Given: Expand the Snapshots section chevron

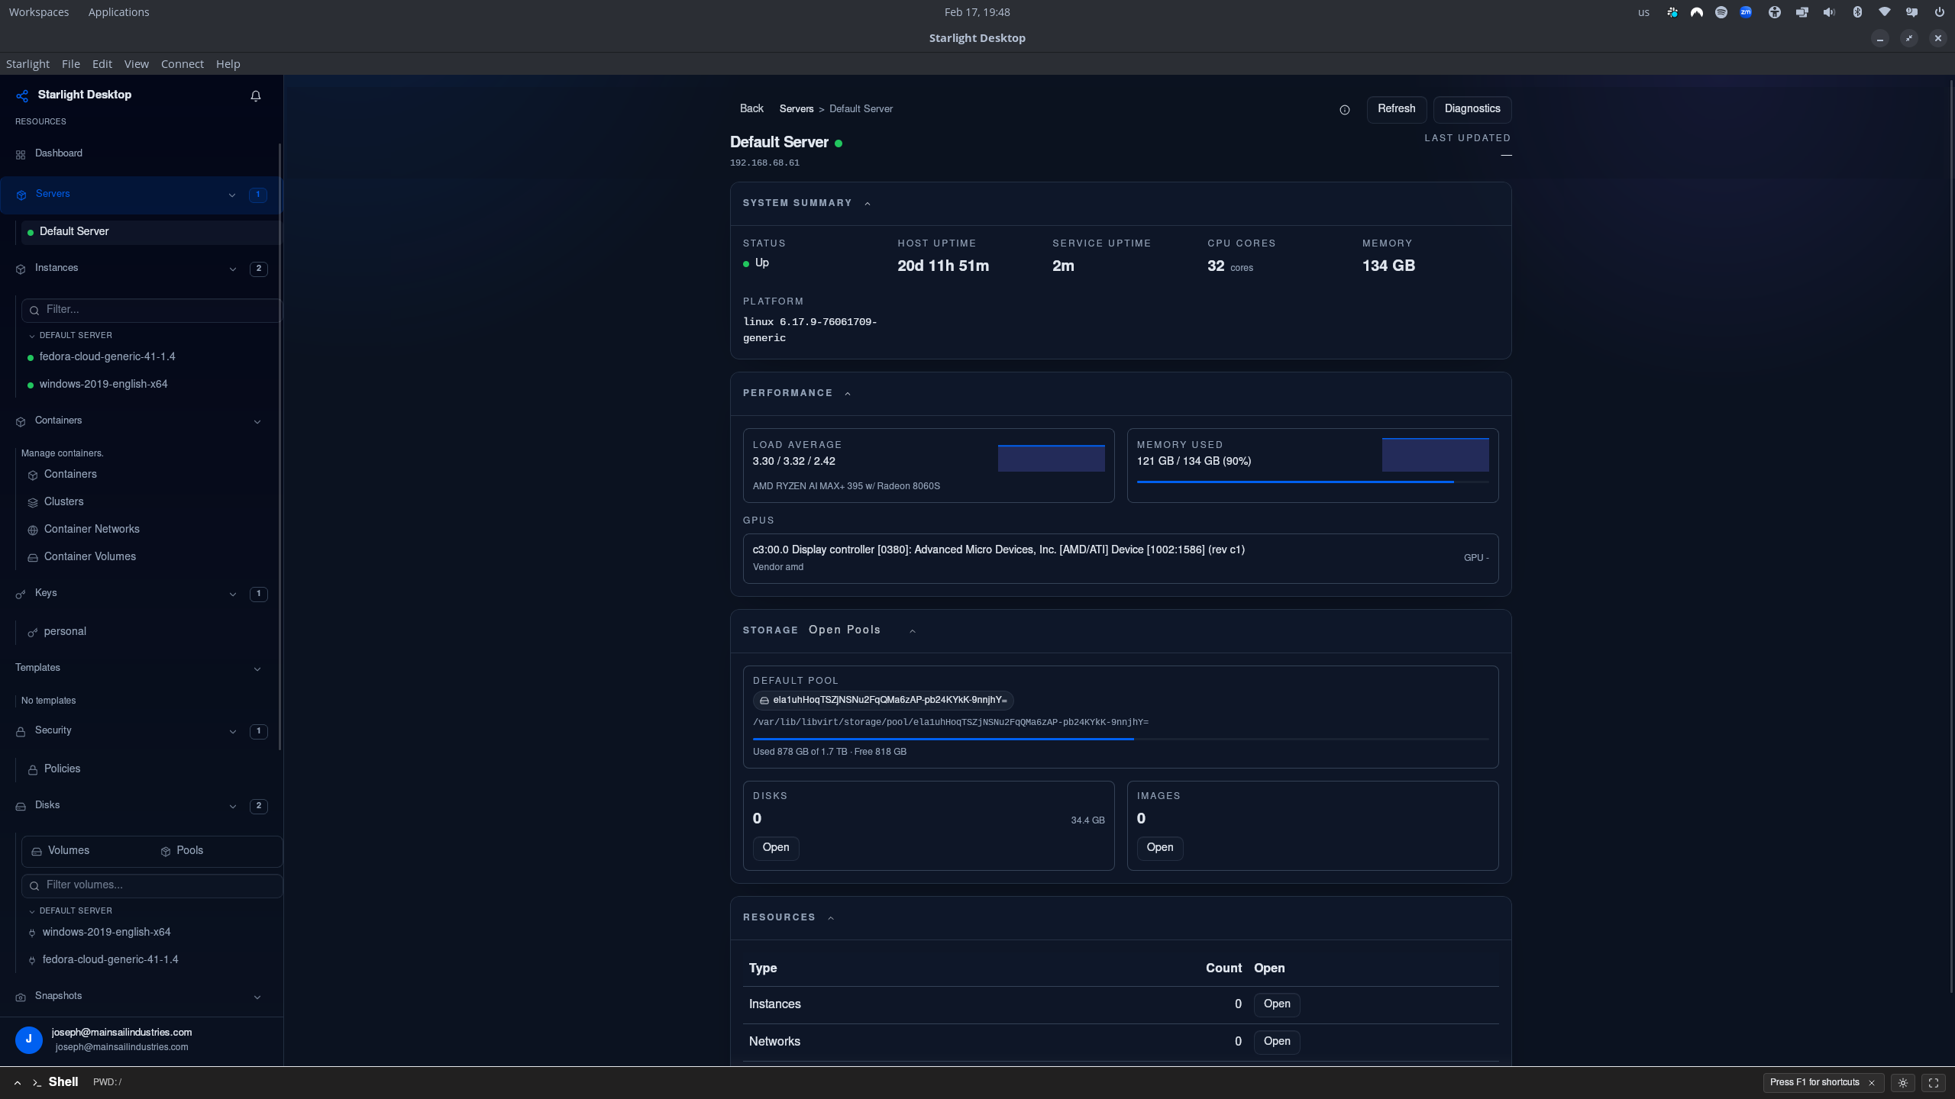Looking at the screenshot, I should coord(257,997).
